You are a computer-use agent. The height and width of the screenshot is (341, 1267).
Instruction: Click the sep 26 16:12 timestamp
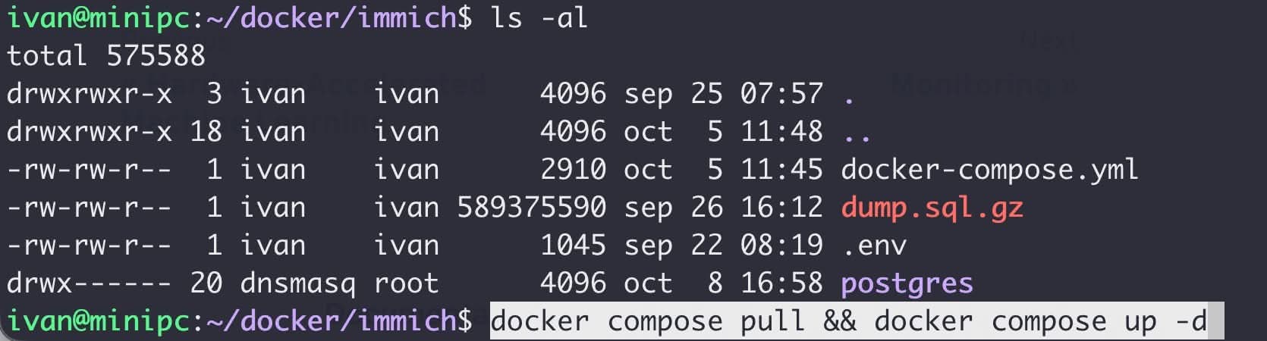click(x=723, y=208)
